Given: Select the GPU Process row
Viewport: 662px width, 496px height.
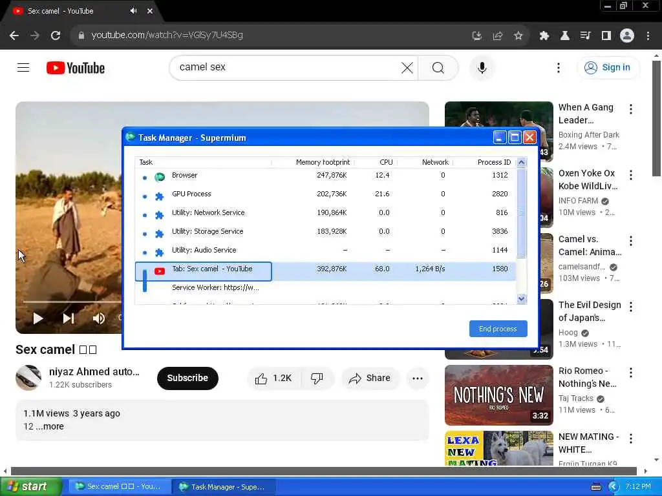Looking at the screenshot, I should [x=325, y=194].
